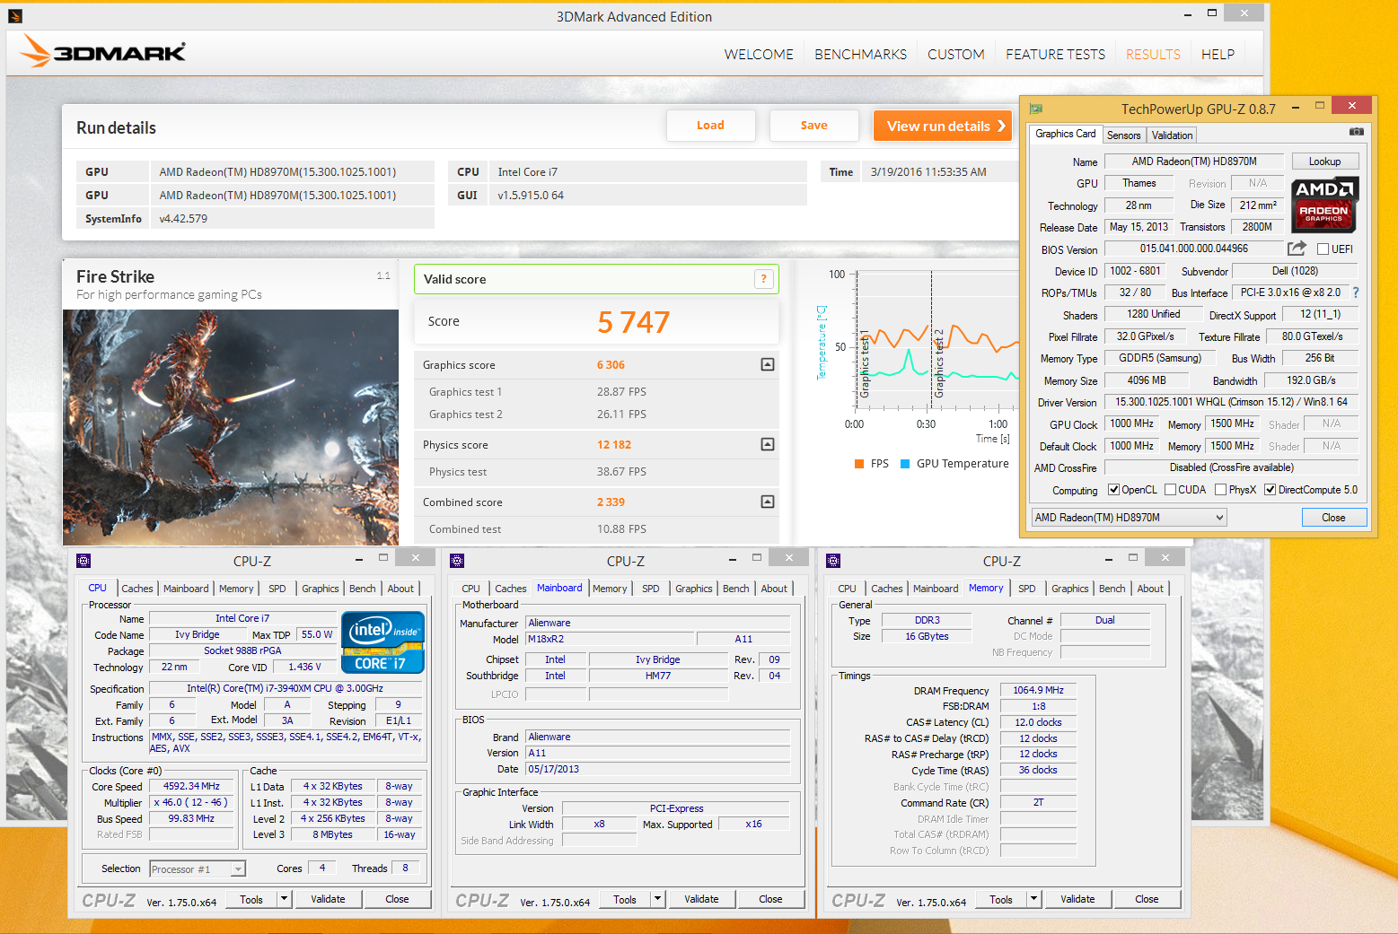Toggle the OpenCL checkbox
This screenshot has width=1398, height=934.
1114,490
